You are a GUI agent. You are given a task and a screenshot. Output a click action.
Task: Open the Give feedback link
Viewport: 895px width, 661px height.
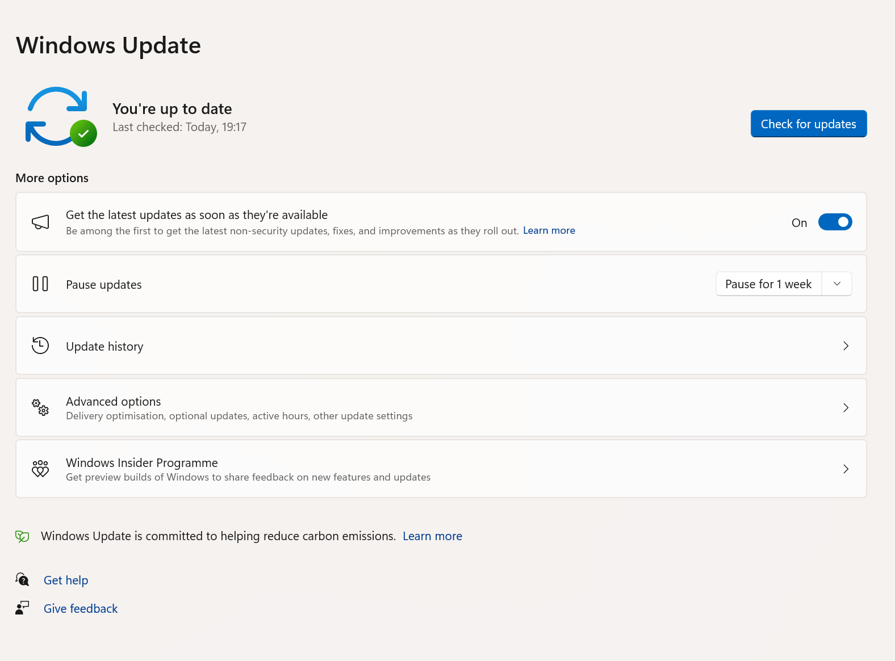[x=81, y=608]
